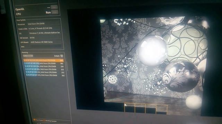Toggle the ranking Details button
The height and width of the screenshot is (124, 222).
pyautogui.click(x=62, y=56)
